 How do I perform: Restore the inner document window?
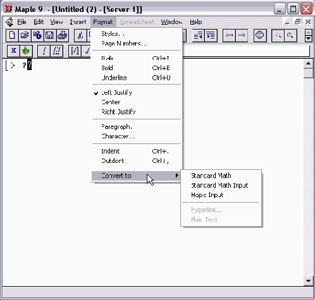point(297,22)
